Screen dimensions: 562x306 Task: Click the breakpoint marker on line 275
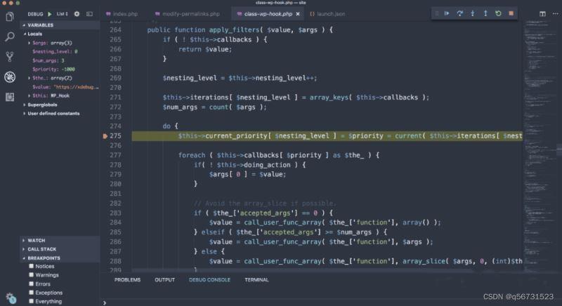106,135
